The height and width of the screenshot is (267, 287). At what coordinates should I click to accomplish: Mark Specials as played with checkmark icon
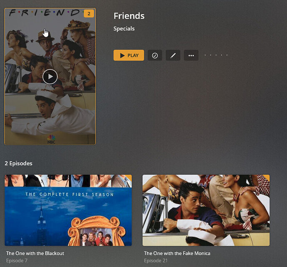click(155, 55)
